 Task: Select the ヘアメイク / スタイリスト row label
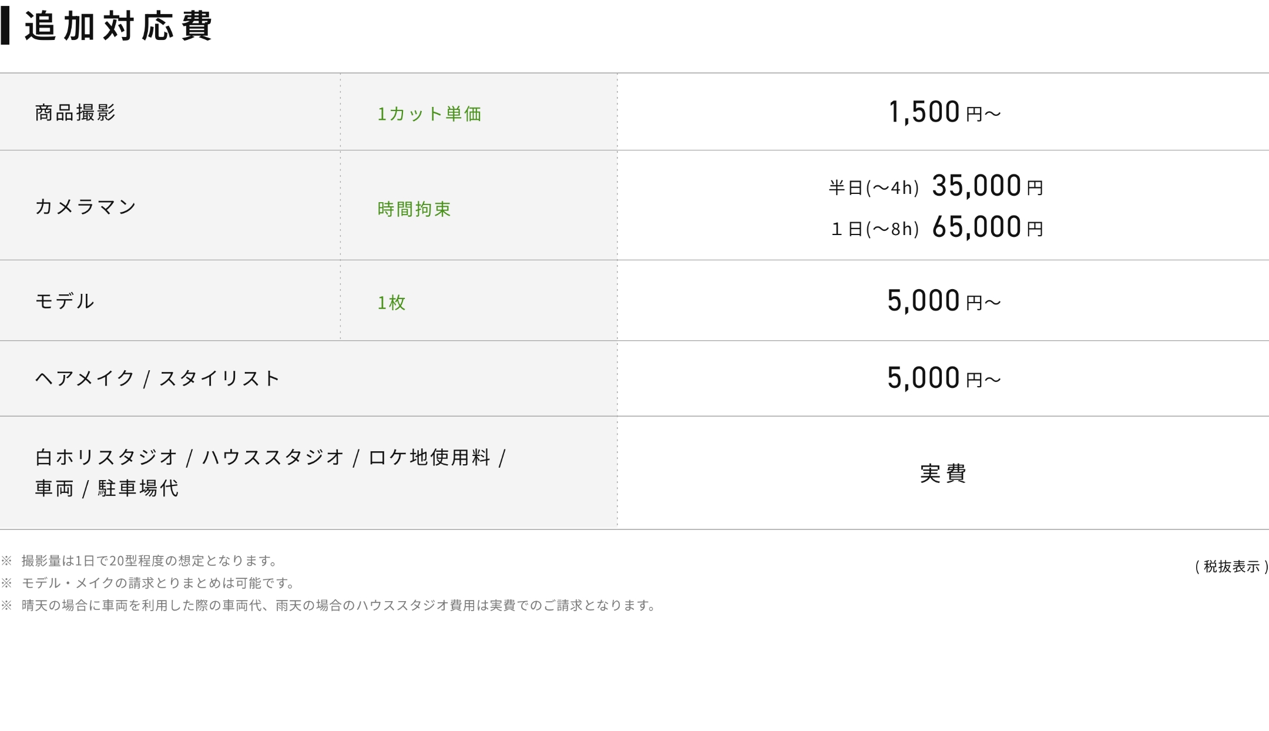pyautogui.click(x=157, y=378)
